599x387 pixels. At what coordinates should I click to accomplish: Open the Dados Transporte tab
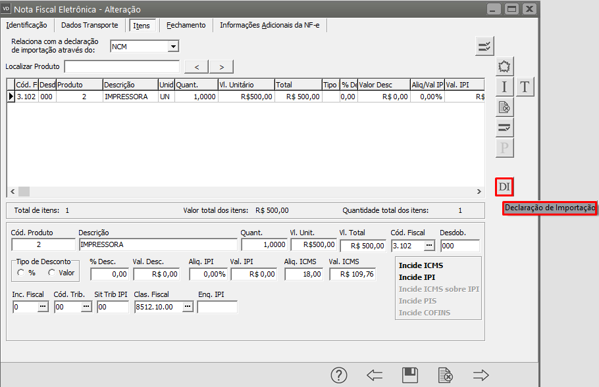click(x=90, y=25)
